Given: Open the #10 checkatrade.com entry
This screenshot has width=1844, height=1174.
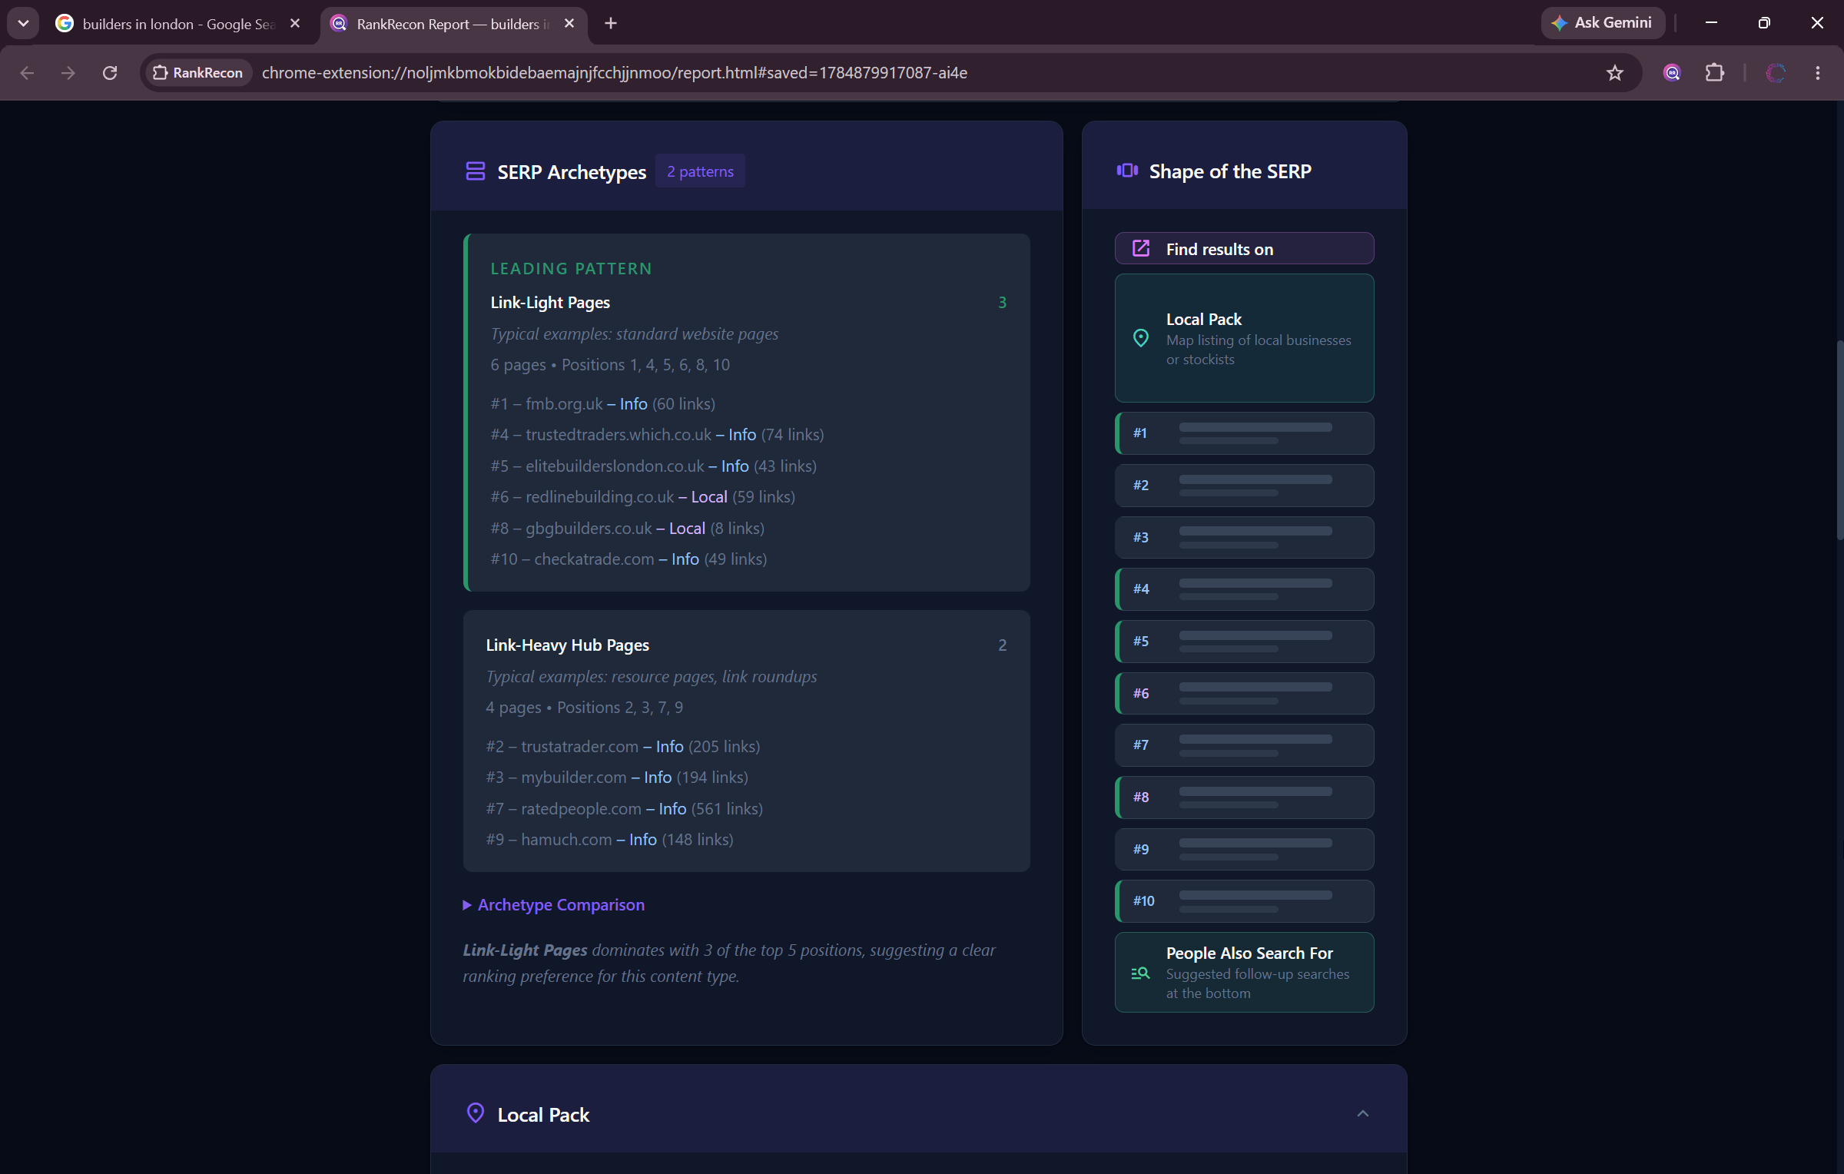Looking at the screenshot, I should point(629,559).
